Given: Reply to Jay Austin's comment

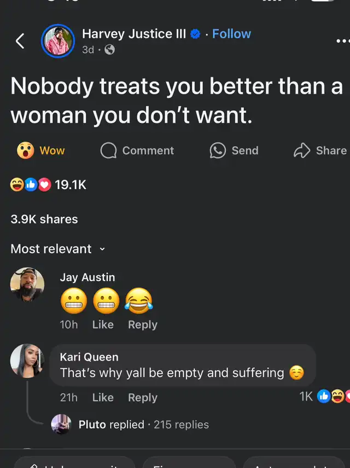Looking at the screenshot, I should 143,324.
